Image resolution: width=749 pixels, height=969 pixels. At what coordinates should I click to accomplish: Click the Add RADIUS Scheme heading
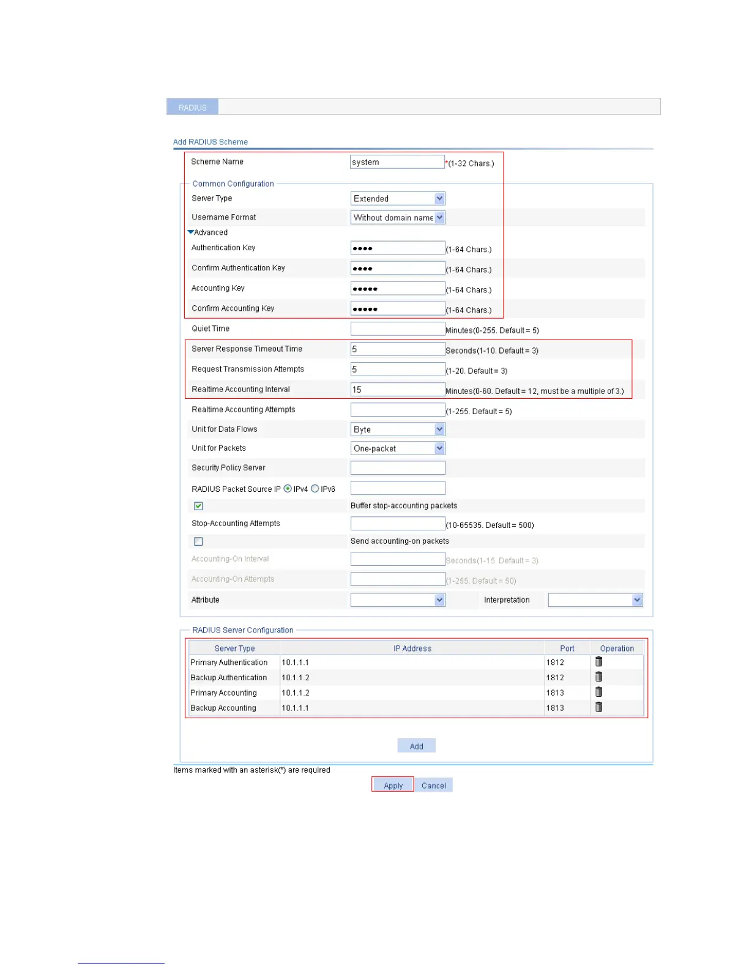click(211, 142)
